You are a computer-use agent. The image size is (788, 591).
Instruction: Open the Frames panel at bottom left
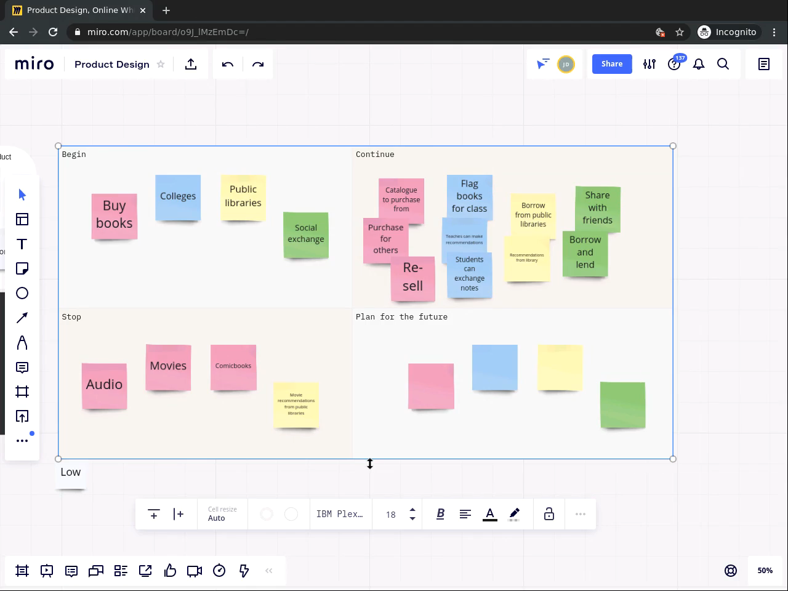point(22,571)
